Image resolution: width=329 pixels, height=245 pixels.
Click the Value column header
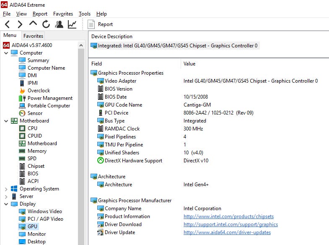pyautogui.click(x=189, y=64)
